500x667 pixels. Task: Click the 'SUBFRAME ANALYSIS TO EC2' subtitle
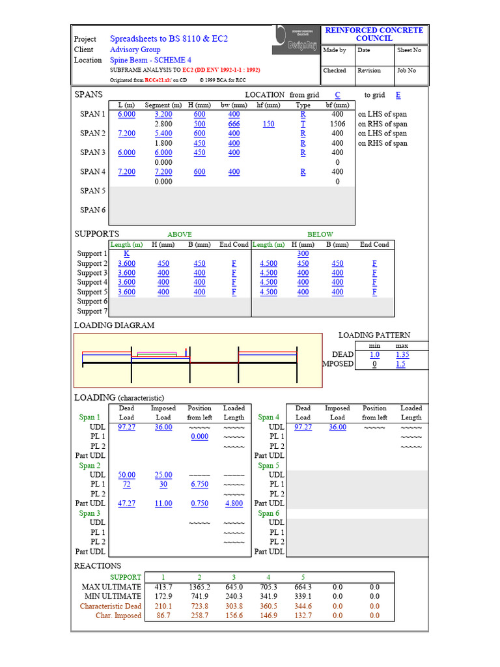[x=185, y=70]
